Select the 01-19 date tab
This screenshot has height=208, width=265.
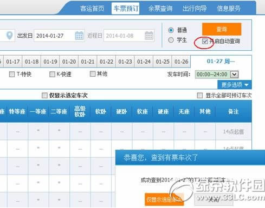point(50,62)
